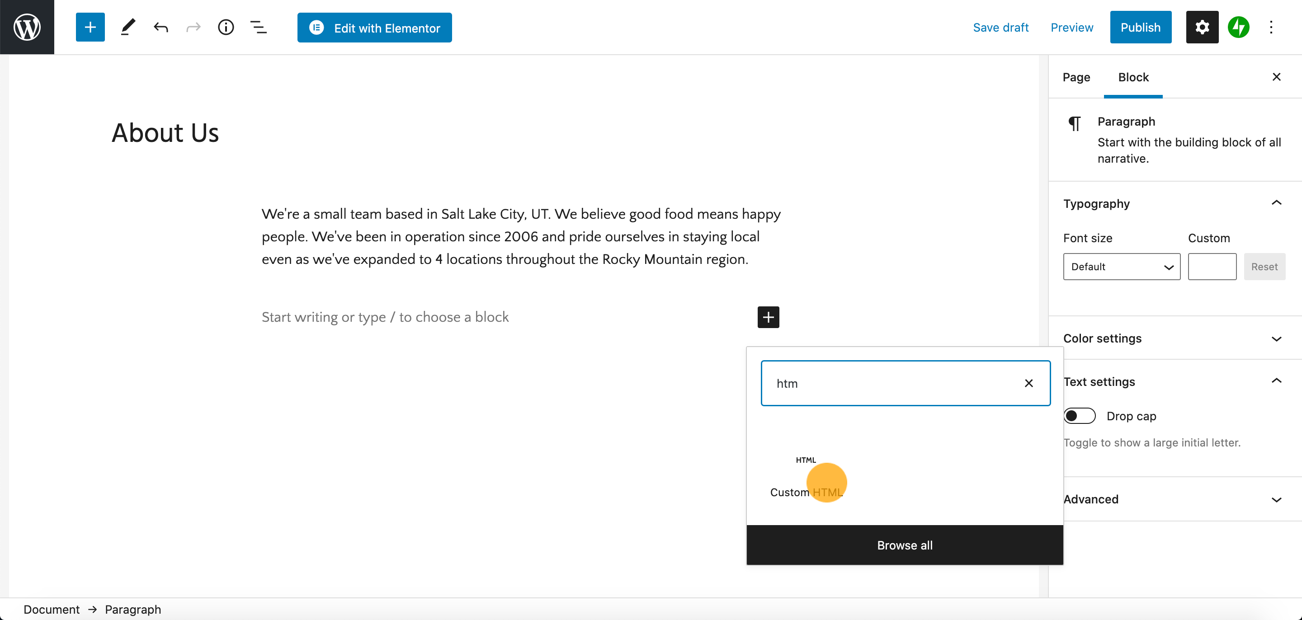
Task: Open the Font size Default dropdown
Action: pos(1121,266)
